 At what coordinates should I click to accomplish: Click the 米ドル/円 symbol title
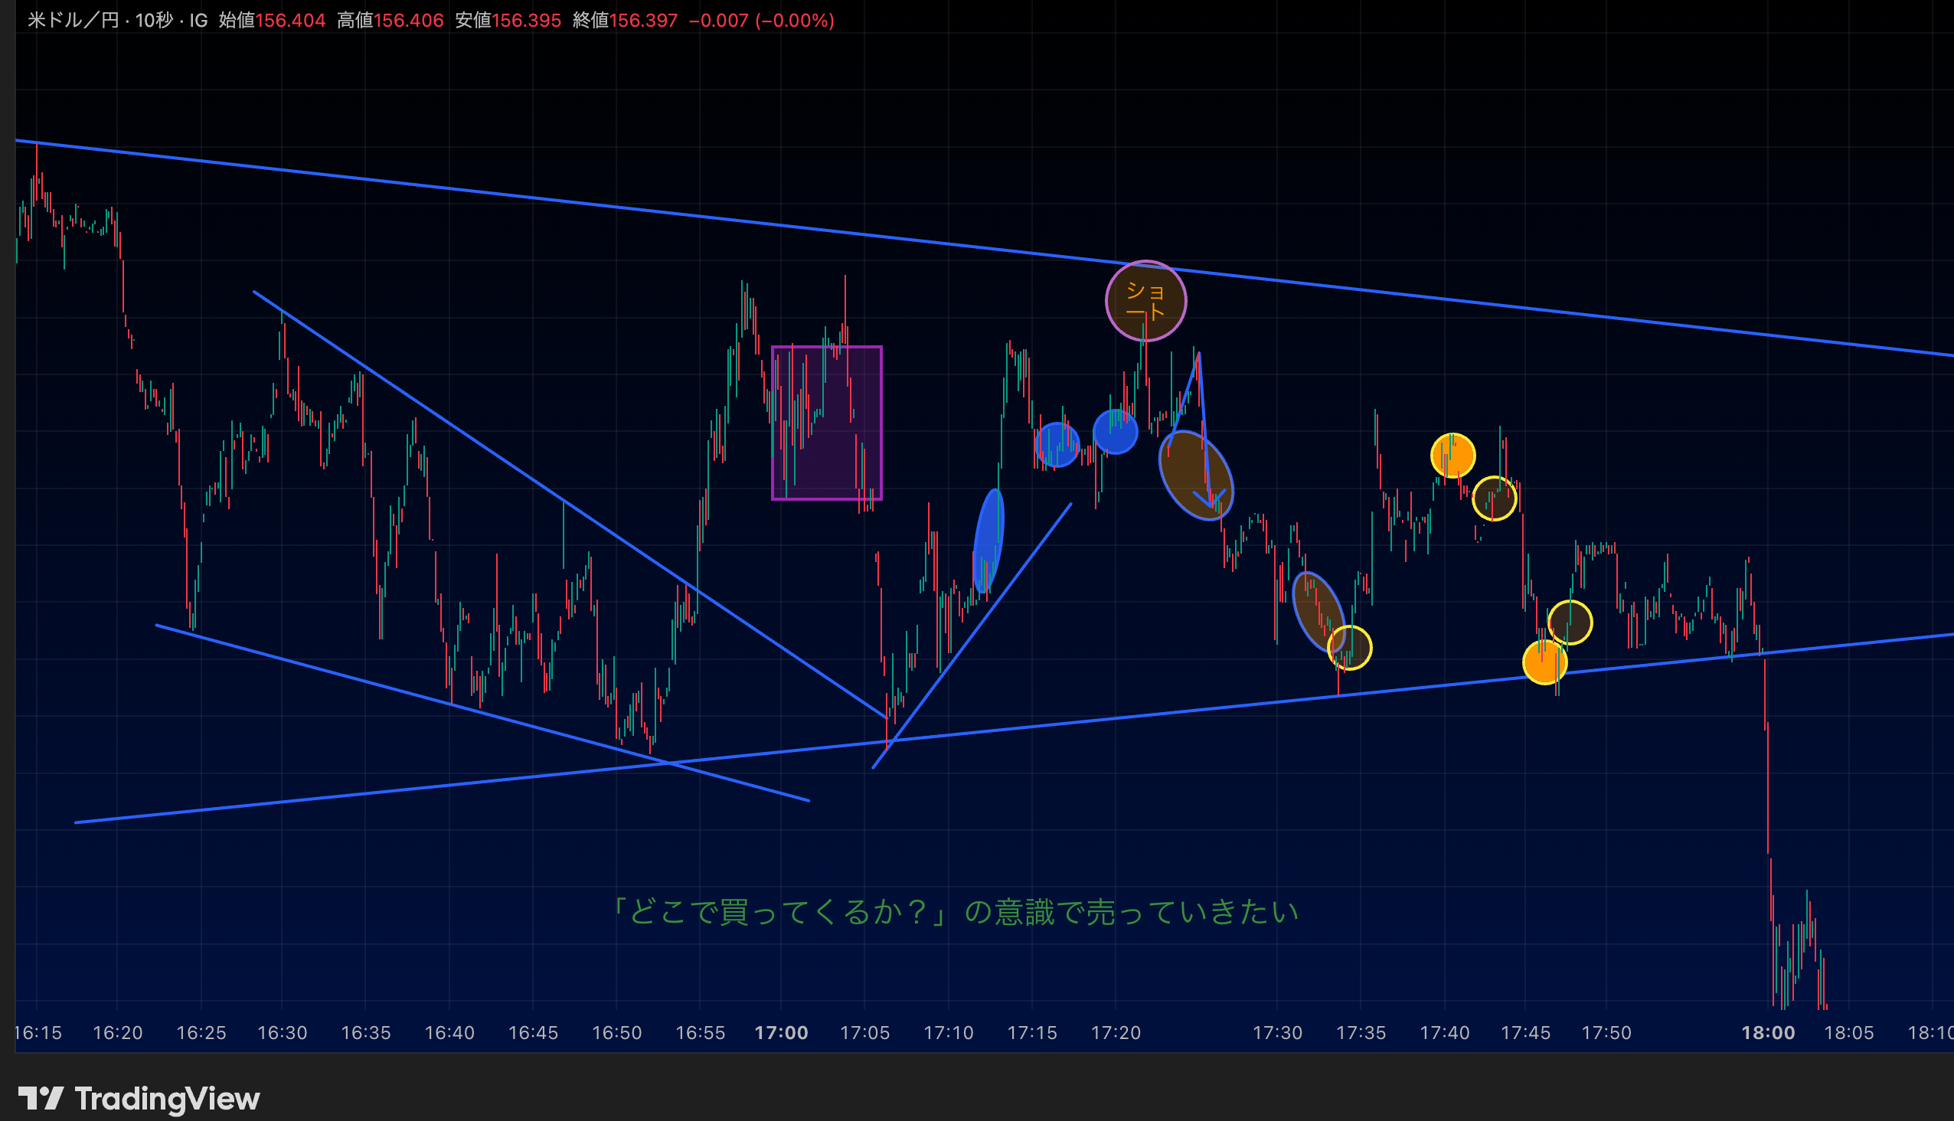[x=74, y=20]
